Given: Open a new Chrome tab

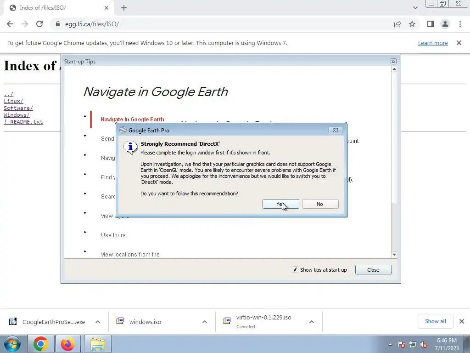Looking at the screenshot, I should pyautogui.click(x=124, y=8).
